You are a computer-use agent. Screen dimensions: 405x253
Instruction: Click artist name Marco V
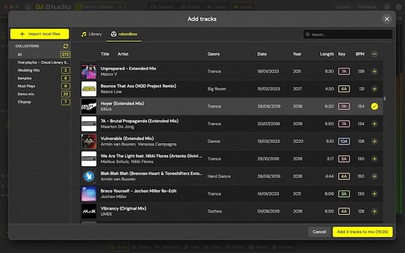tap(109, 74)
